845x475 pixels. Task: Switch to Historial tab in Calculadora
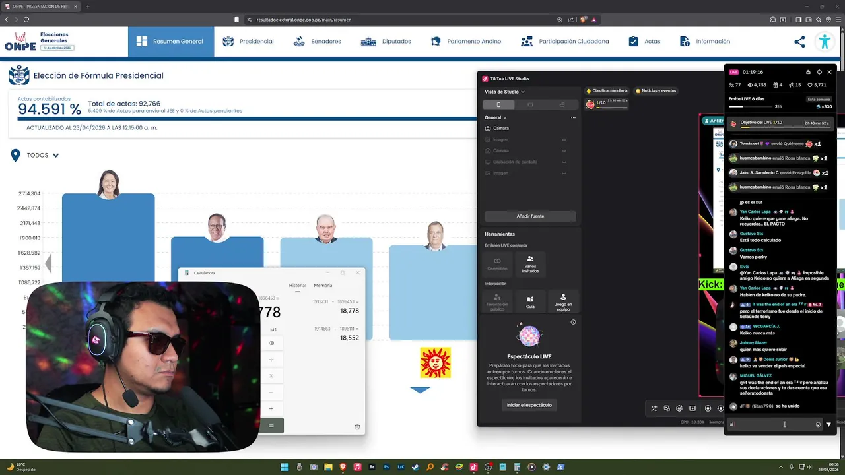pyautogui.click(x=297, y=286)
